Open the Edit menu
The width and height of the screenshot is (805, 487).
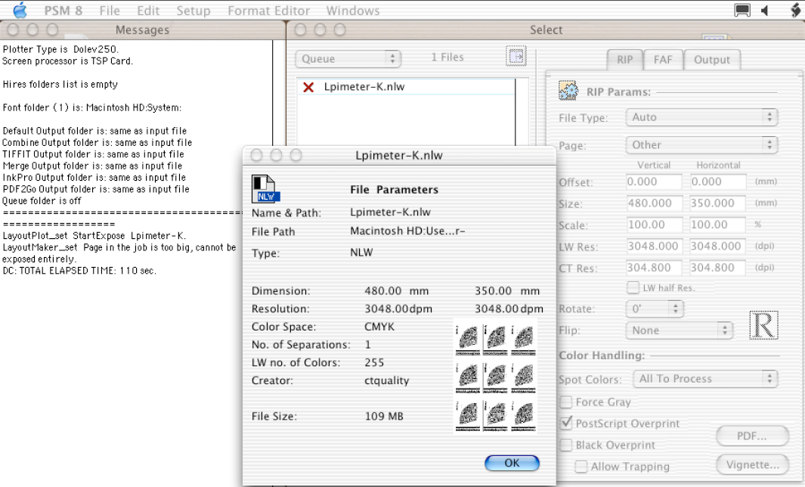pyautogui.click(x=148, y=11)
